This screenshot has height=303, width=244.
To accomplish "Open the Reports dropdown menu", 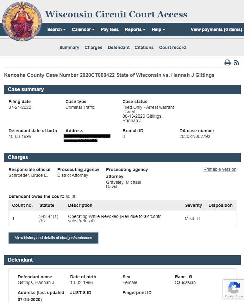I will [135, 29].
